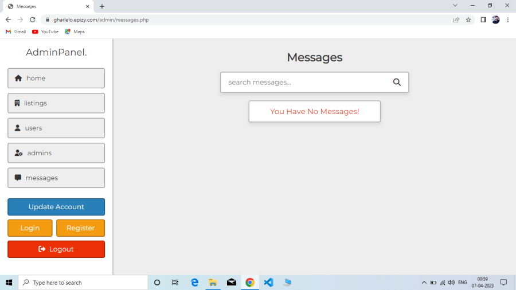Open the admins sidebar link
Viewport: 516px width, 290px height.
pos(56,153)
